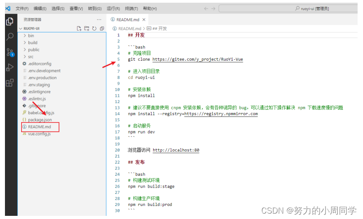Viewport: 363px width, 219px height.
Task: Click the '# 构建测试环境' comment line
Action: [144, 180]
